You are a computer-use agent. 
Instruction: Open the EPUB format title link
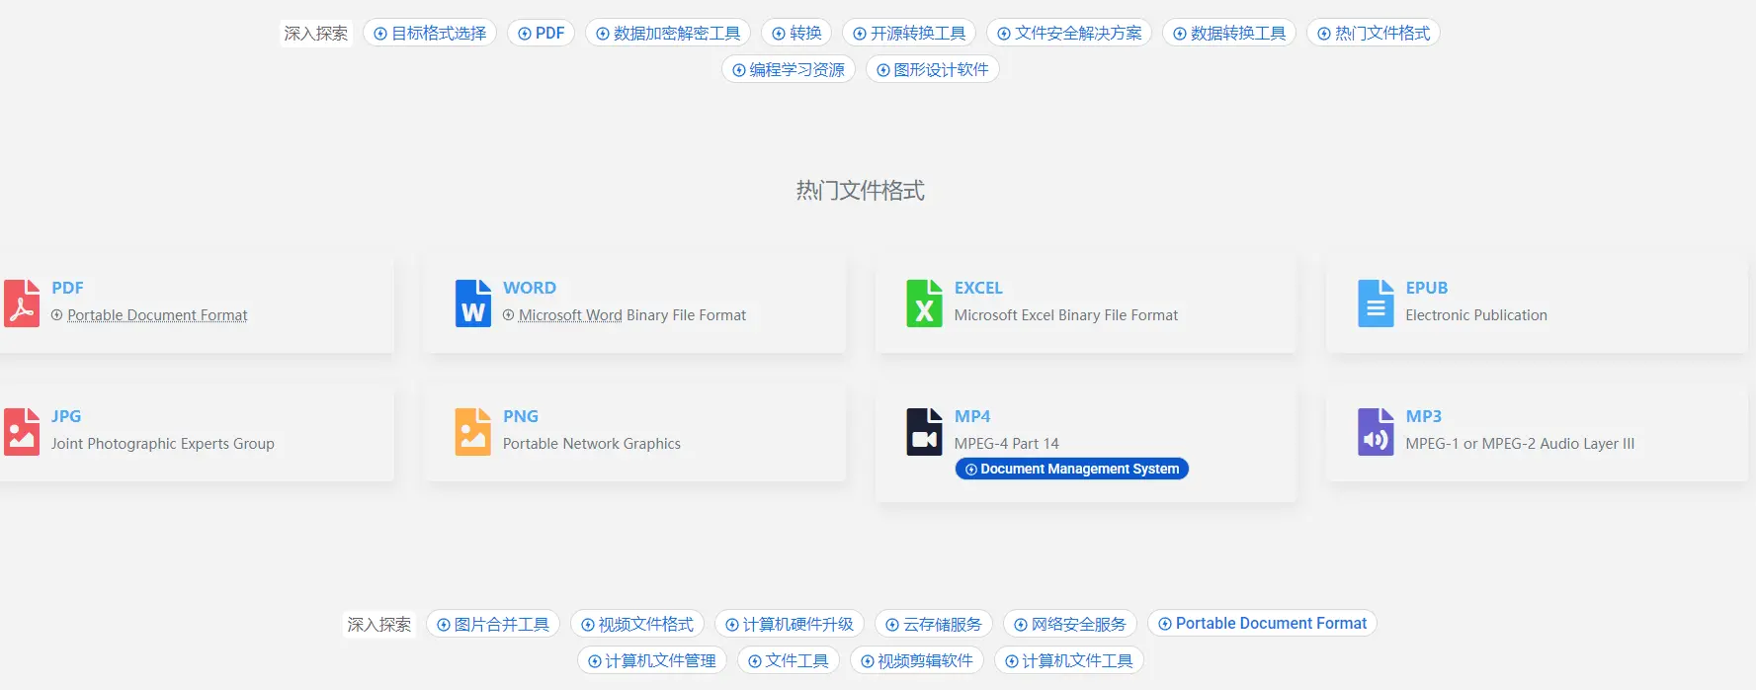click(x=1427, y=288)
